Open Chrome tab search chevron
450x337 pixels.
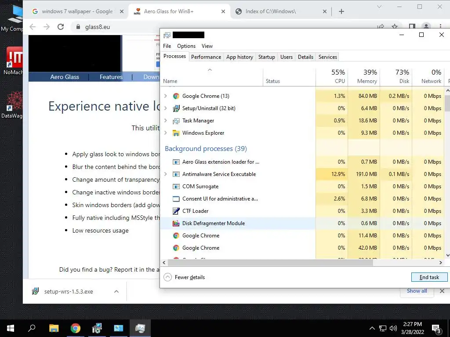pos(379,7)
